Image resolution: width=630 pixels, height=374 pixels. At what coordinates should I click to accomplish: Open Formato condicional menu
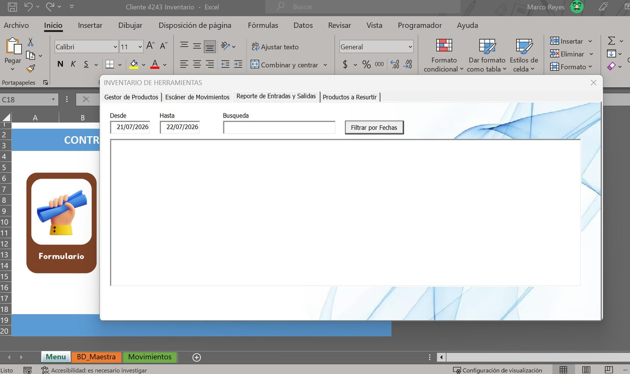click(x=444, y=55)
